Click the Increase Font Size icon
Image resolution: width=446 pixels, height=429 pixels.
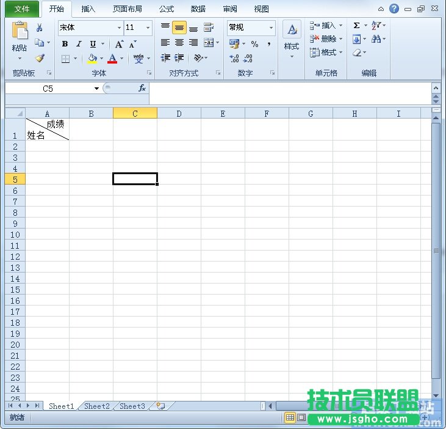pyautogui.click(x=119, y=44)
